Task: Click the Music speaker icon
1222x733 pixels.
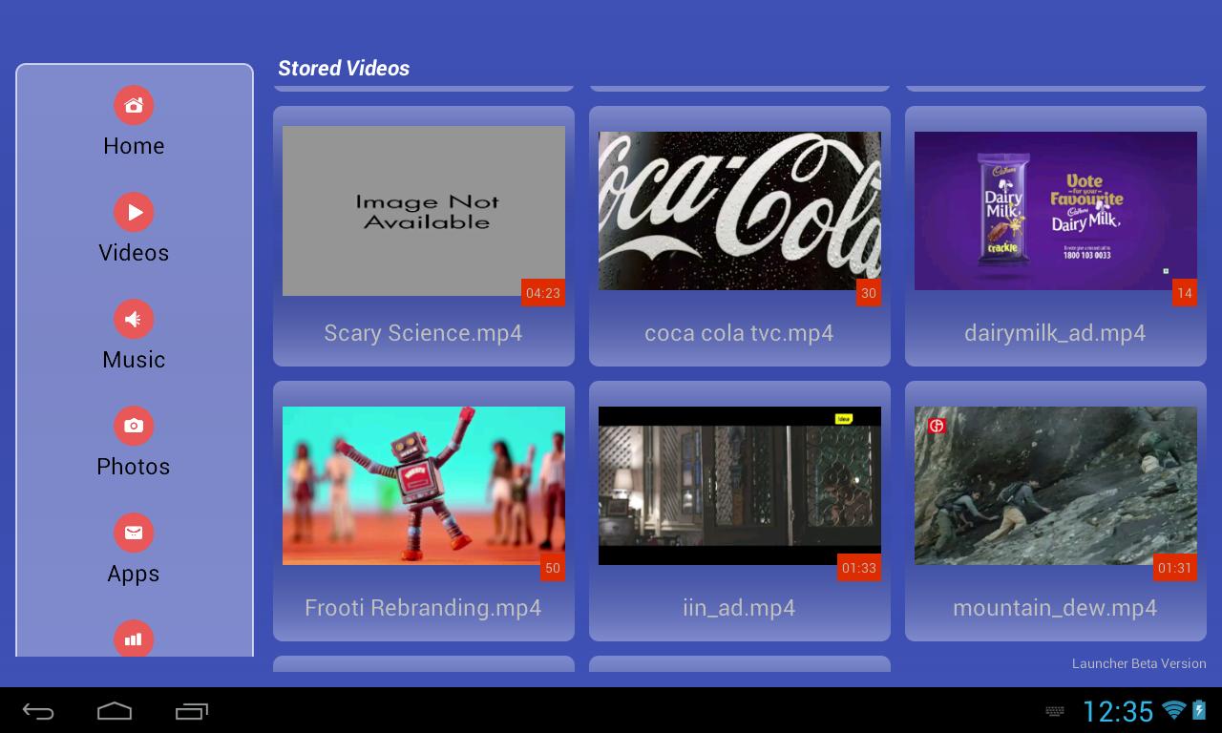Action: pyautogui.click(x=134, y=319)
